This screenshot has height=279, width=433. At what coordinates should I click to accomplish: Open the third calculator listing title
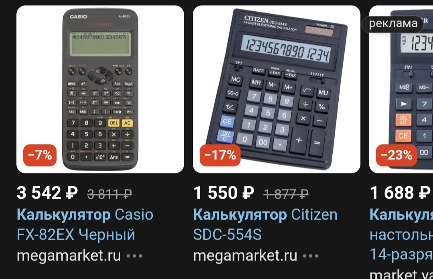[x=401, y=234]
